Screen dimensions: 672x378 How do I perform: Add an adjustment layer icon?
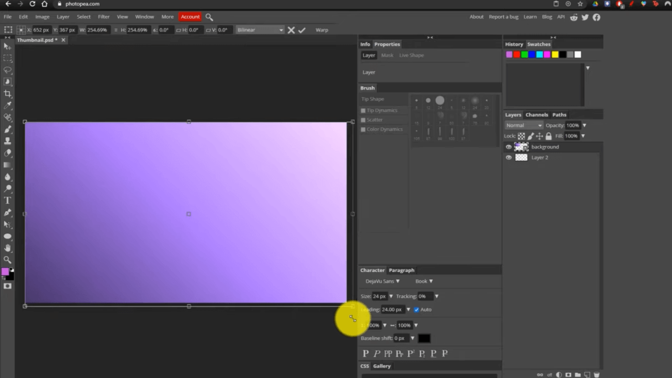(559, 375)
